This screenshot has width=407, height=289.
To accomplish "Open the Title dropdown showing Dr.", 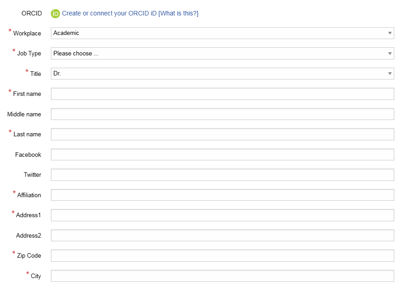I will click(x=218, y=74).
